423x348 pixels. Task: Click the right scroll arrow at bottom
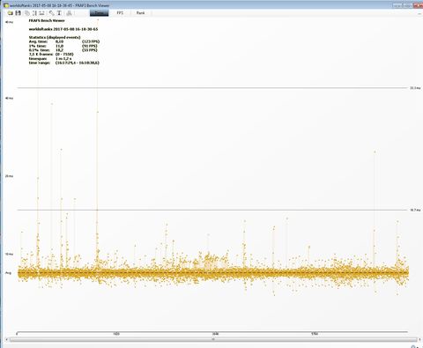419,339
